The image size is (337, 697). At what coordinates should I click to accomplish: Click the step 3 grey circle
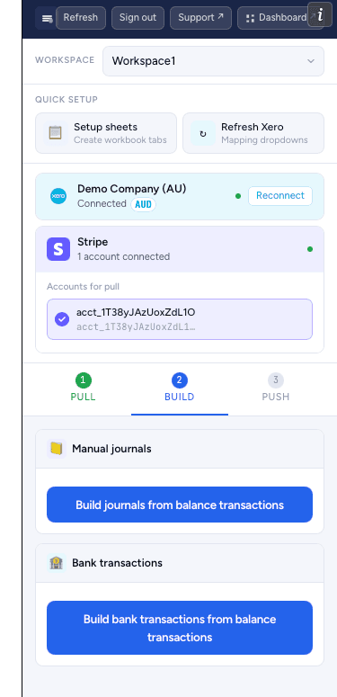pos(276,380)
